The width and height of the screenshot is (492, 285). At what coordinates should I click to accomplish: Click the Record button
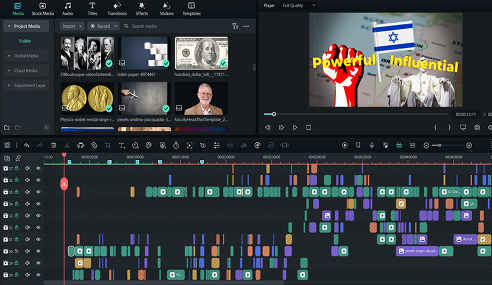click(x=103, y=26)
